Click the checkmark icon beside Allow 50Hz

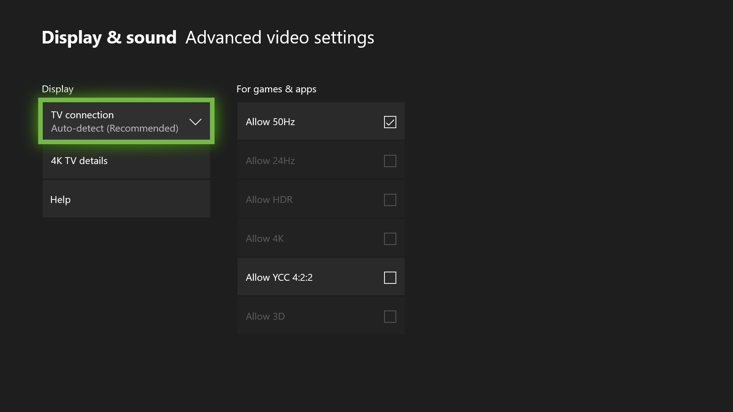coord(390,122)
